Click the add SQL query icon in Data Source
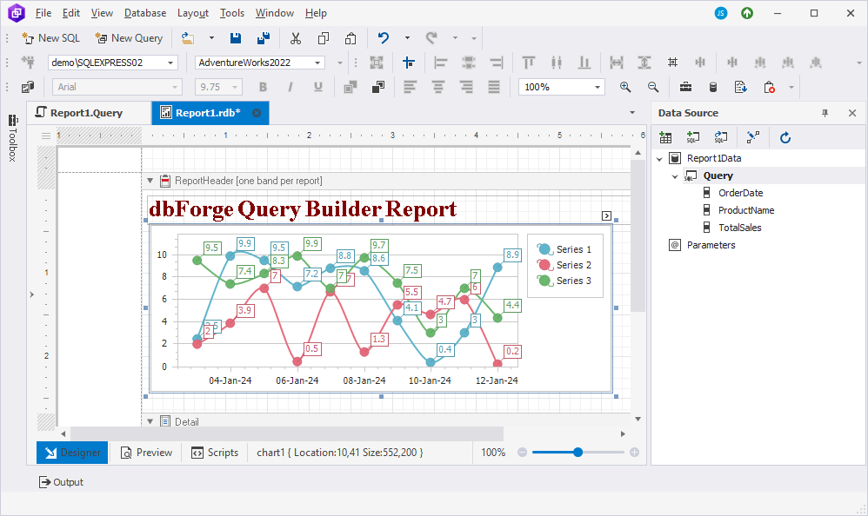868x516 pixels. (692, 138)
